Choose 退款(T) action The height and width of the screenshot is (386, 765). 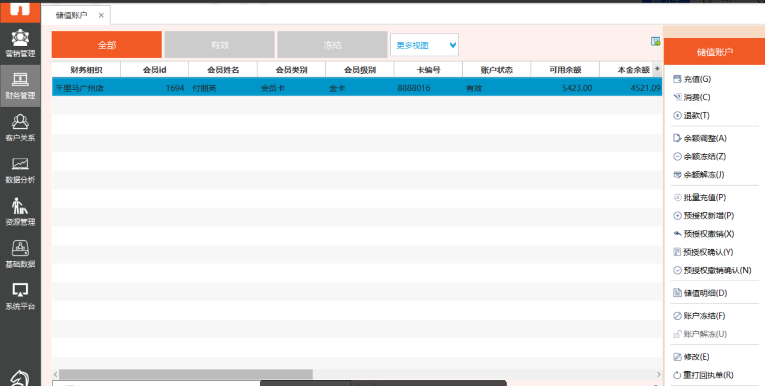pos(696,116)
